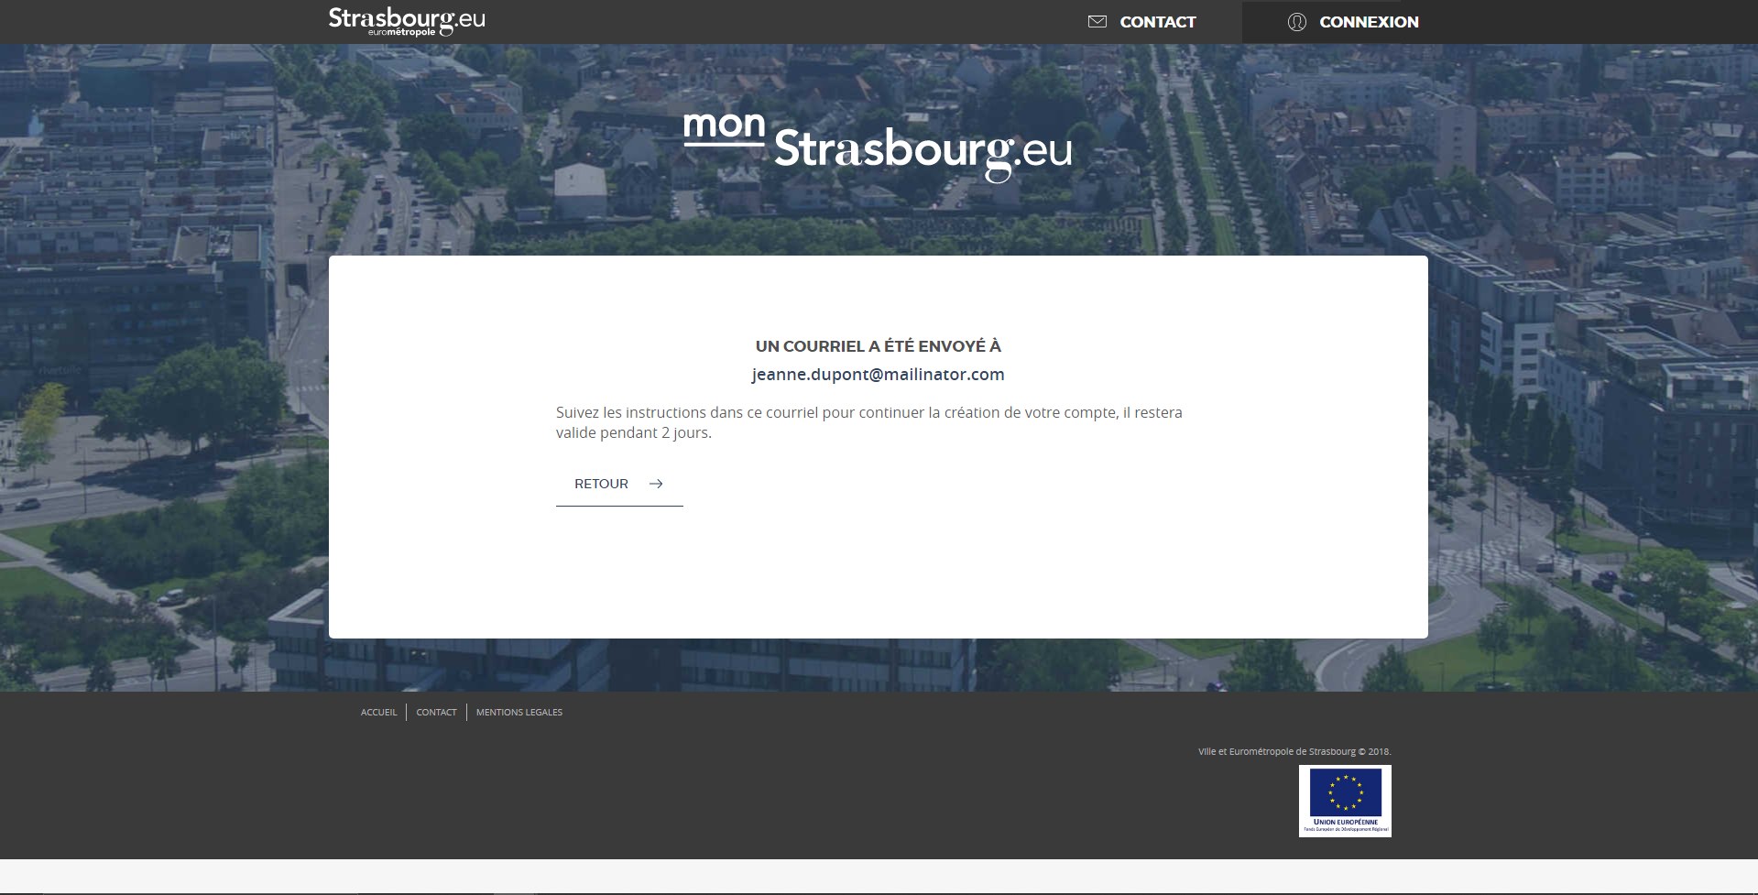Viewport: 1758px width, 895px height.
Task: Click the light gray strip below footer
Action: tap(878, 876)
